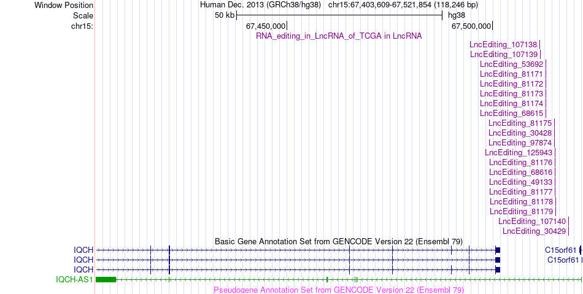Click the third IQCH transcript label
Screen dimensions: 583x294
point(83,269)
